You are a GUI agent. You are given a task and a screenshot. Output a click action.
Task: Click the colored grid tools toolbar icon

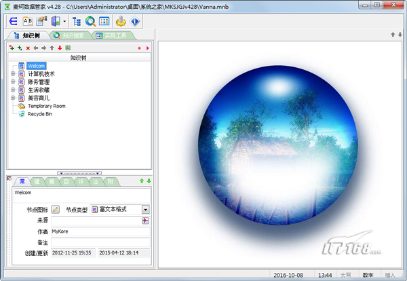coord(104,21)
